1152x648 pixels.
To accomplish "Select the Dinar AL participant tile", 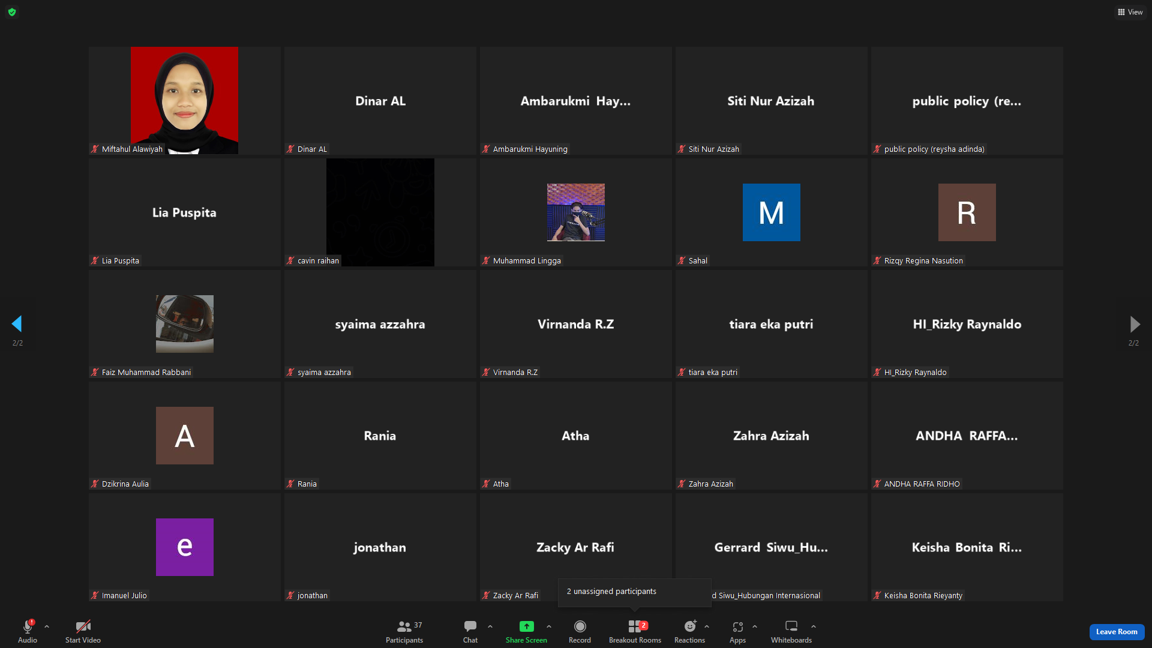I will click(x=380, y=101).
